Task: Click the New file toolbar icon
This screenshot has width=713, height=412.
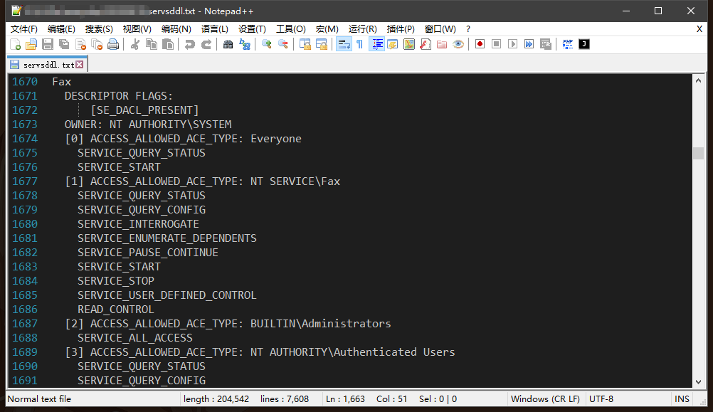Action: [x=15, y=44]
